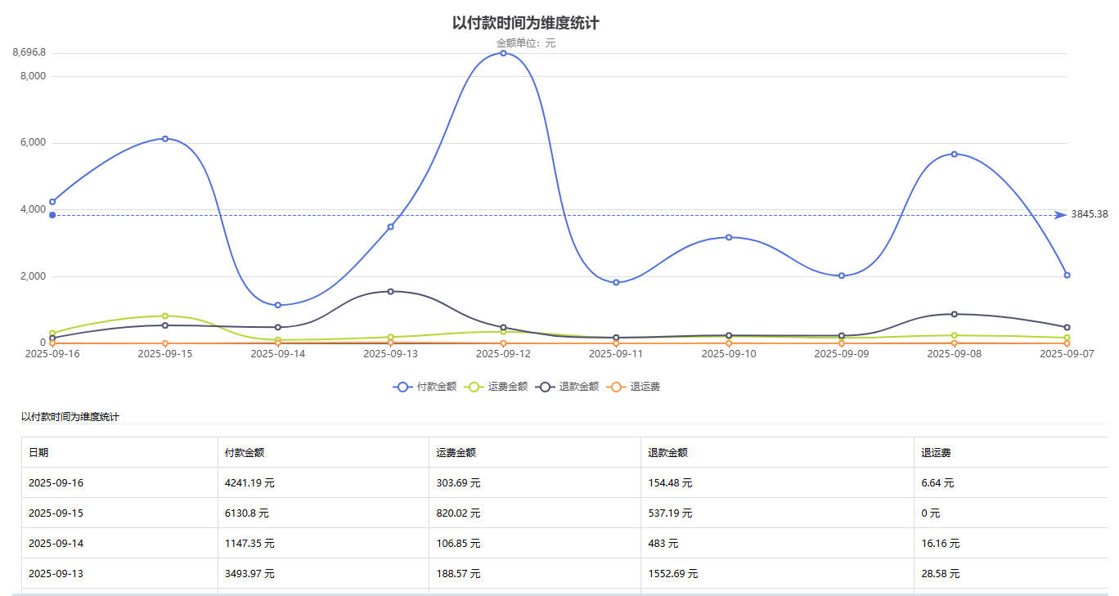Click the horizontal scrollbar at the bottom
Image resolution: width=1119 pixels, height=596 pixels.
pyautogui.click(x=559, y=593)
